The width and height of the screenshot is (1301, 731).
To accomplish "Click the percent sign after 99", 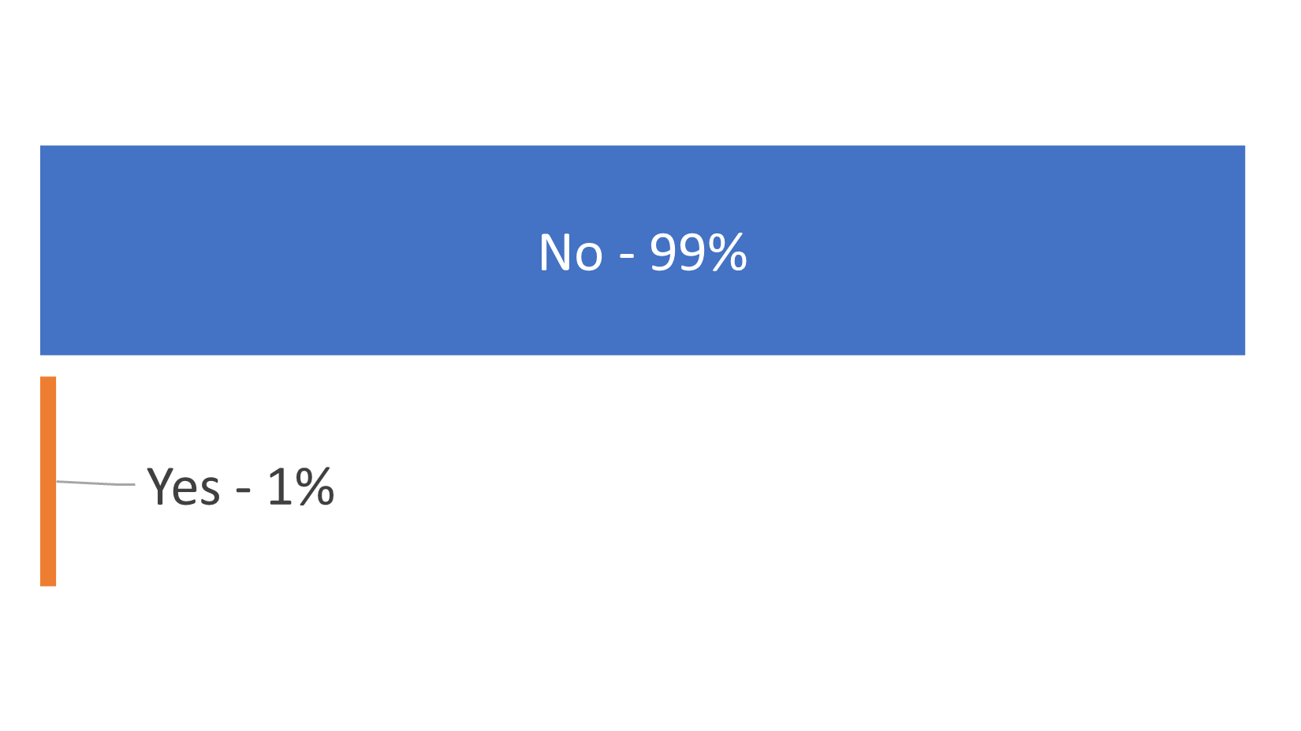I will click(726, 252).
